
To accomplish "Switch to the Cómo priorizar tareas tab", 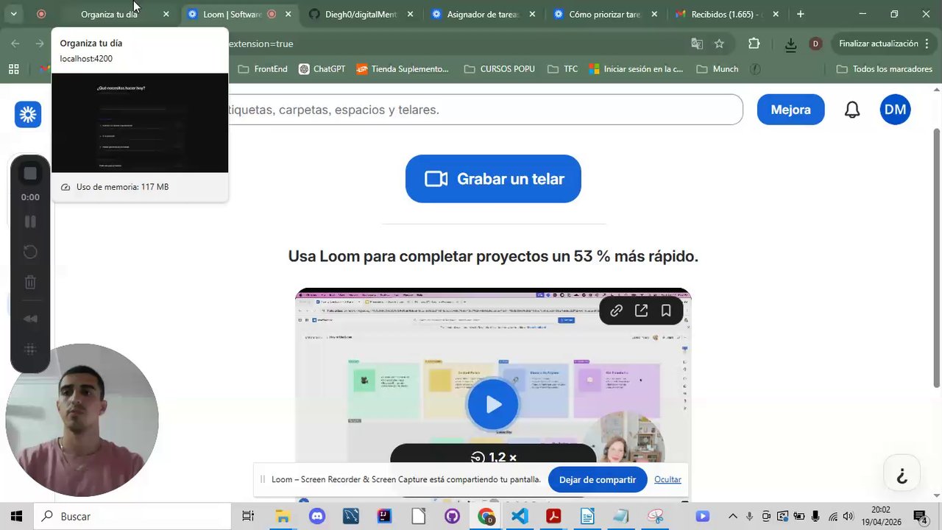I will 605,14.
